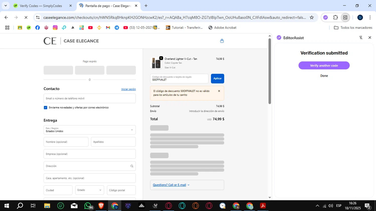Open Chrome's three-dot menu
376x211 pixels.
coord(370,18)
